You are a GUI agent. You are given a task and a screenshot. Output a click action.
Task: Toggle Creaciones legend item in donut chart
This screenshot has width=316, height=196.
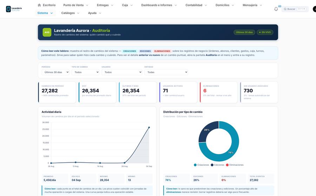(201, 165)
